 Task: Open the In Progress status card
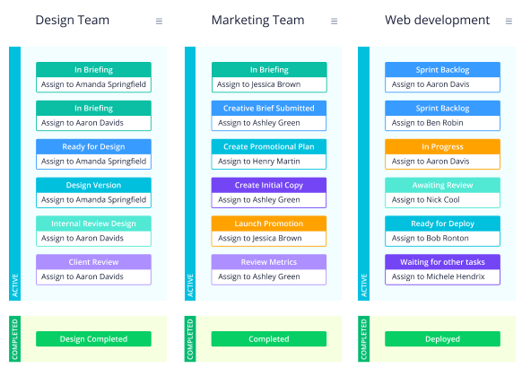(x=442, y=154)
